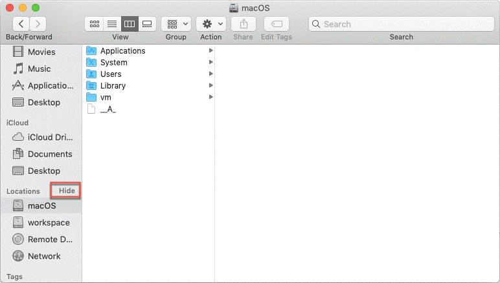The image size is (500, 283).
Task: Switch to list view
Action: pos(112,24)
